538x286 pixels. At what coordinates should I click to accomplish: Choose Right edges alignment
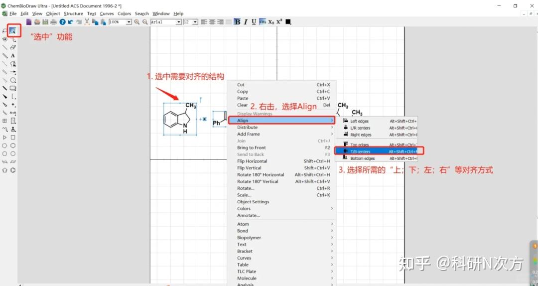(x=377, y=135)
